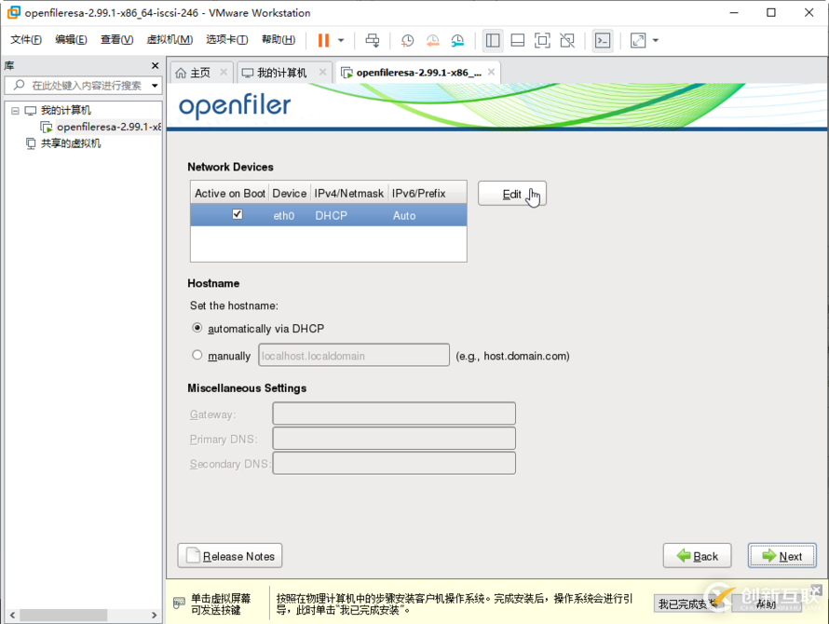This screenshot has width=829, height=624.
Task: Open the library search box dropdown arrow
Action: [155, 85]
